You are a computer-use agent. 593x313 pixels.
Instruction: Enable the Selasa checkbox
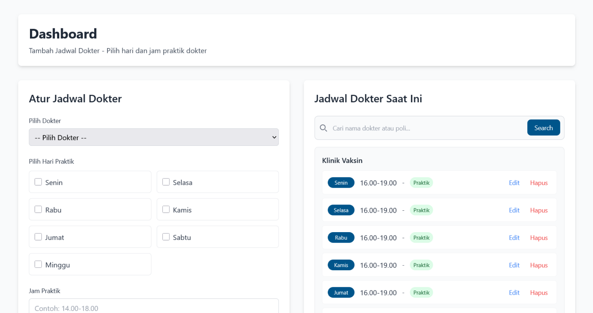[166, 181]
